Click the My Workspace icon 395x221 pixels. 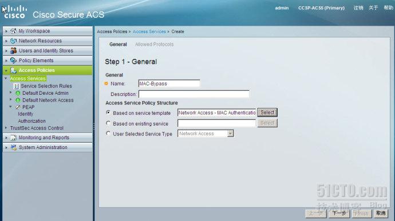tap(13, 31)
